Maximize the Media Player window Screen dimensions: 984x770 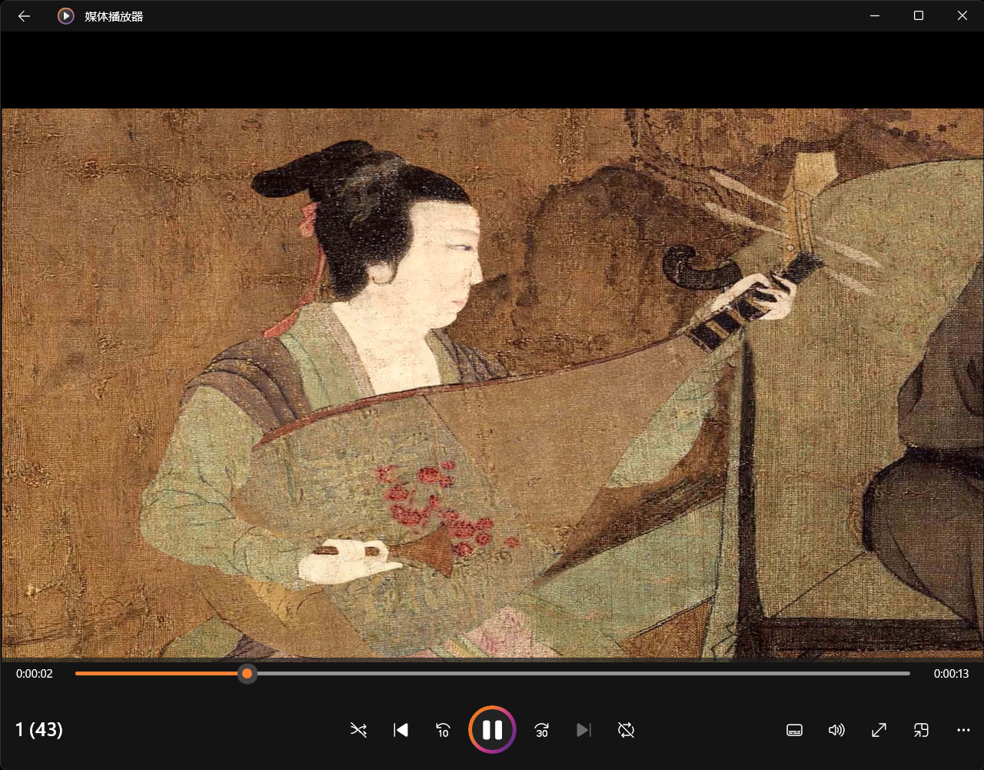pos(918,15)
